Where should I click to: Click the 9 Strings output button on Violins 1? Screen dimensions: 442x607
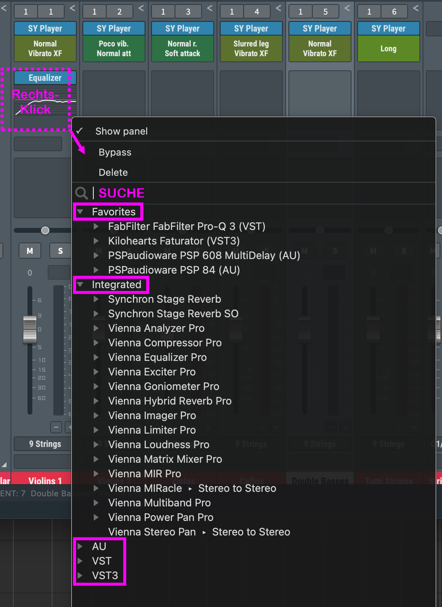click(44, 444)
